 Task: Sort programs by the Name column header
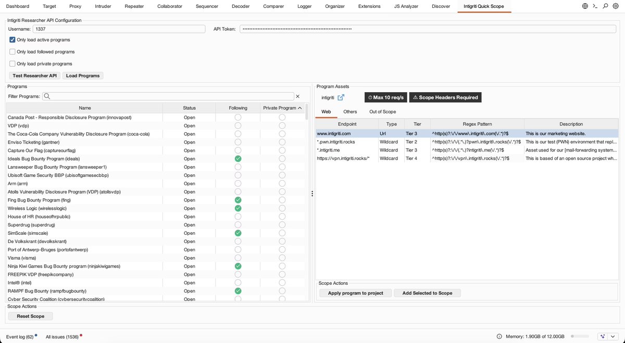pyautogui.click(x=85, y=108)
